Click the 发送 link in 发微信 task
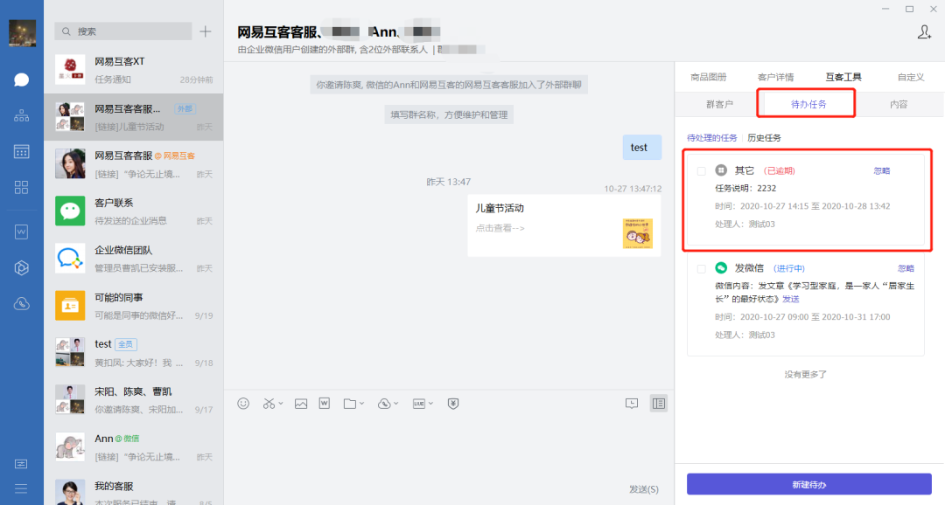Viewport: 945px width, 505px height. (x=791, y=299)
